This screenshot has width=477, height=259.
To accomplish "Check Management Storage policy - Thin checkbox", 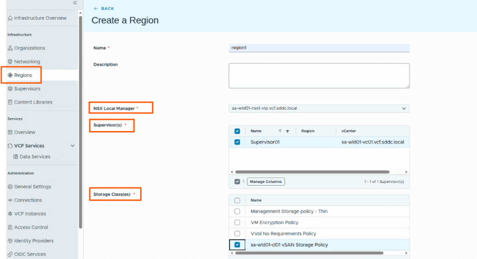I will (x=237, y=211).
